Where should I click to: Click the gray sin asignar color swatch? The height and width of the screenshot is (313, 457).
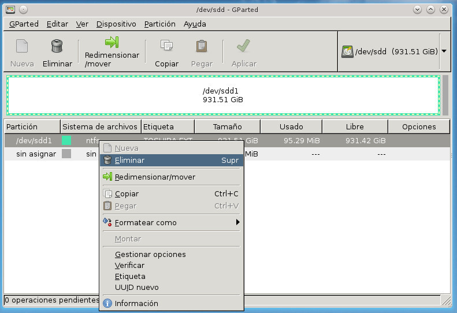[x=66, y=154]
